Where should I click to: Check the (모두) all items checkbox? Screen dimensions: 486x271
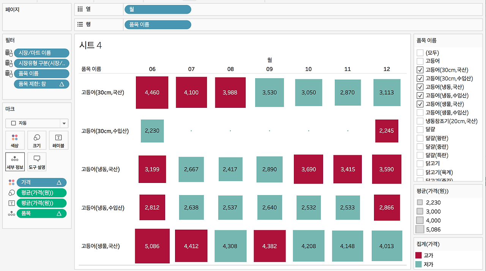tap(420, 53)
